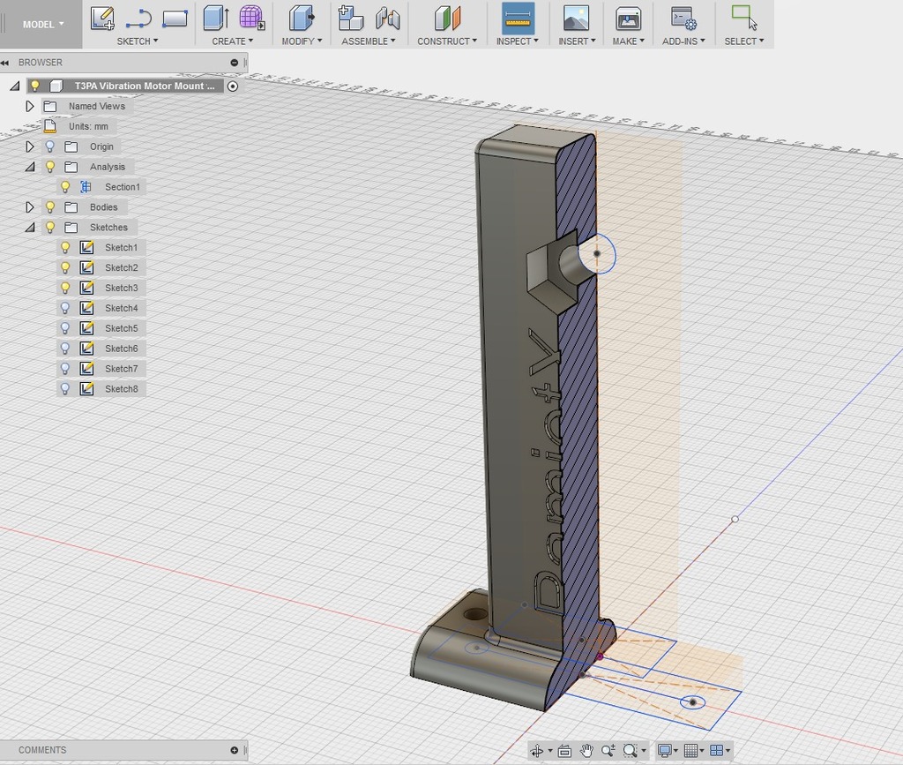Activate the Measure tool icon

tap(518, 19)
